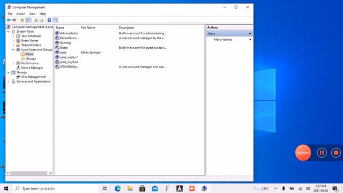Select the sprie user with full name Ethan Springer
Viewport: 343px width, 193px height.
click(x=61, y=53)
